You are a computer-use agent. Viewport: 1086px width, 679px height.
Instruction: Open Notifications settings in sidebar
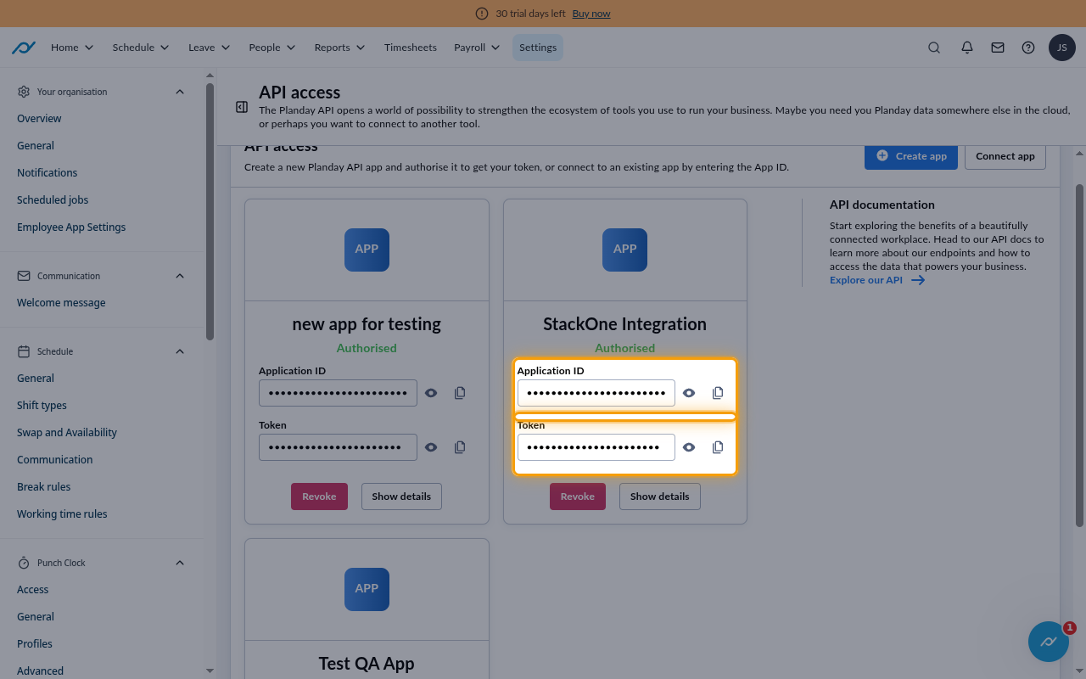[x=47, y=173]
